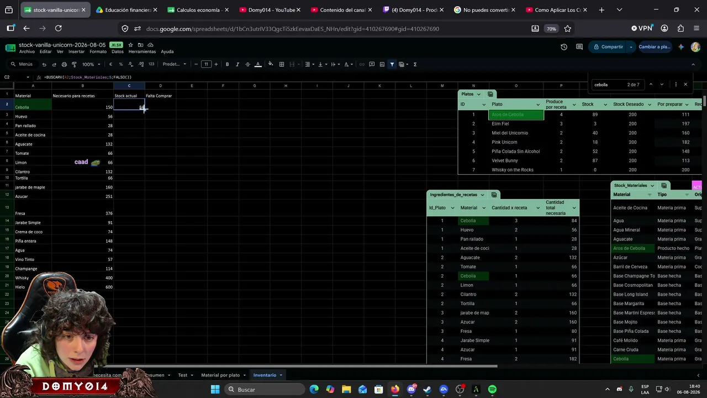
Task: Expand the Platos table name dropdown
Action: point(479,94)
